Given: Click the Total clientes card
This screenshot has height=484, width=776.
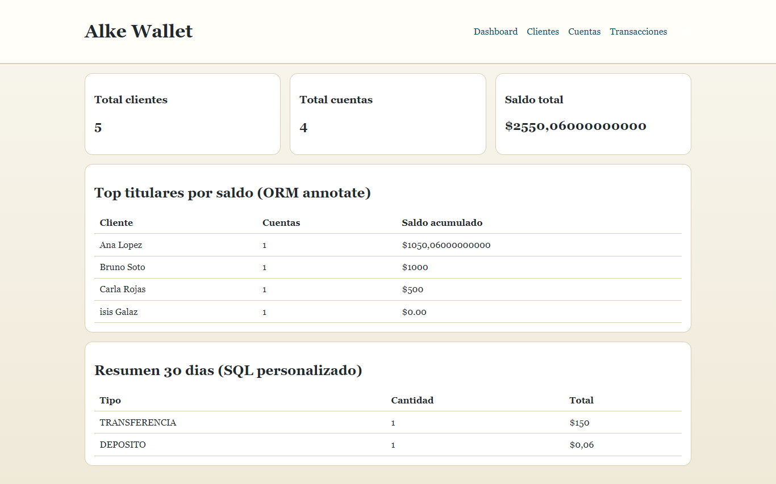Looking at the screenshot, I should coord(182,113).
